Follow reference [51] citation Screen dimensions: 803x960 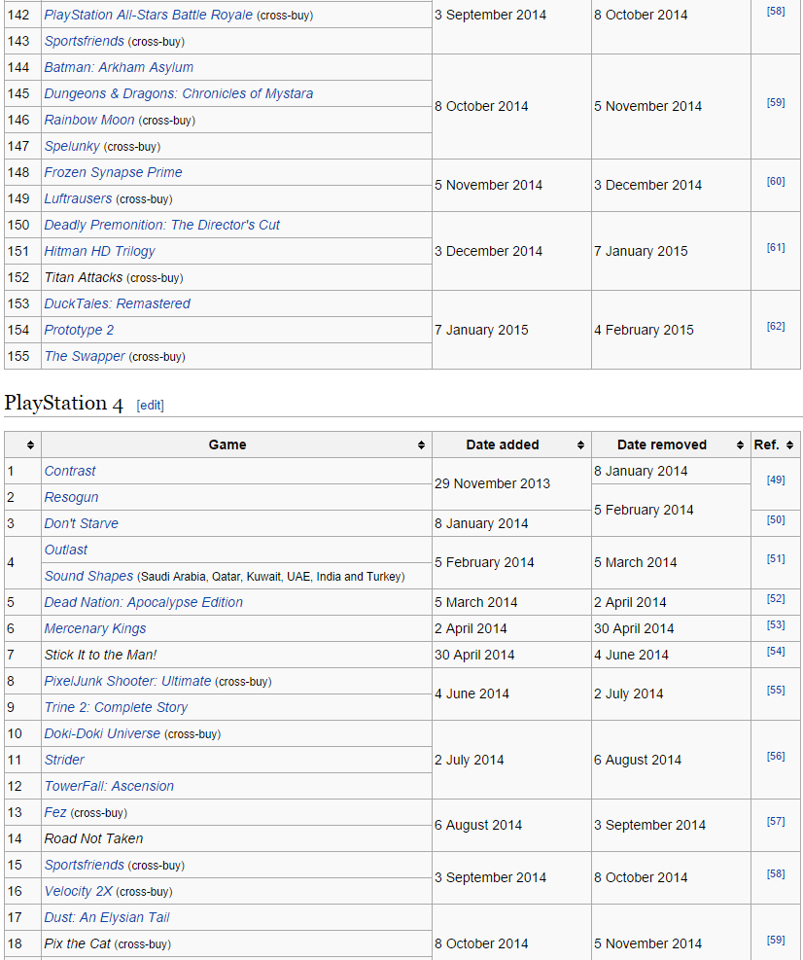pos(776,558)
